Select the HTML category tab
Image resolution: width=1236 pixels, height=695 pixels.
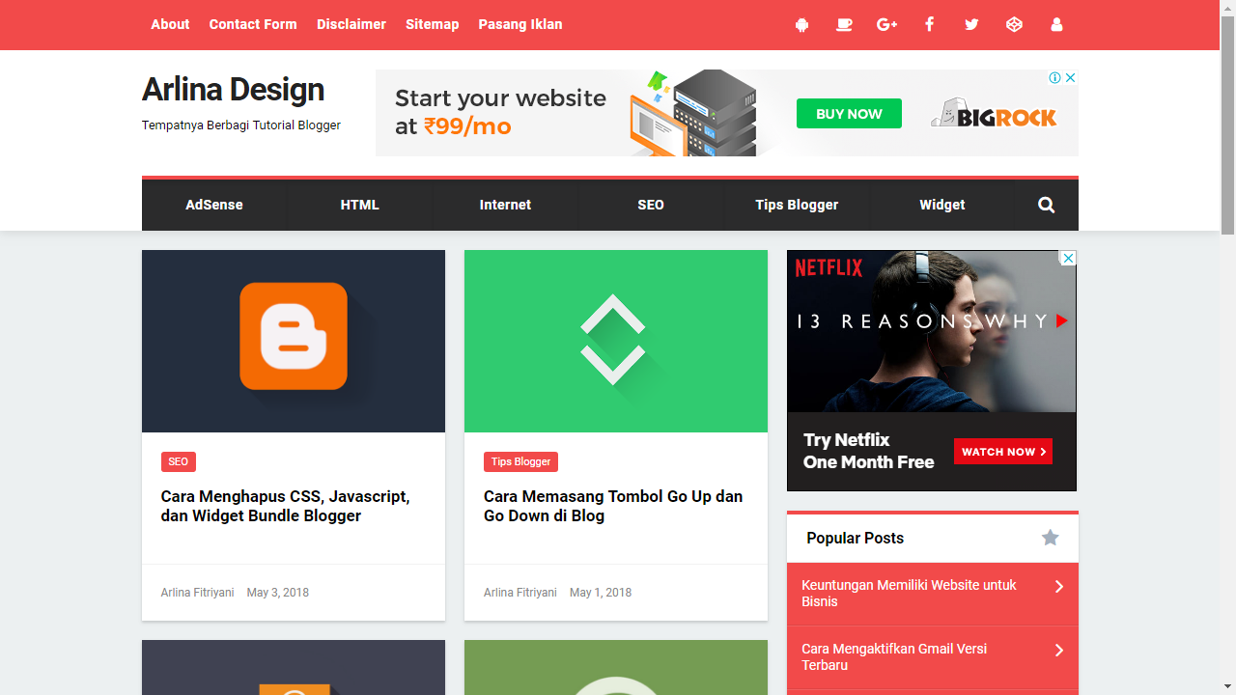coord(359,205)
